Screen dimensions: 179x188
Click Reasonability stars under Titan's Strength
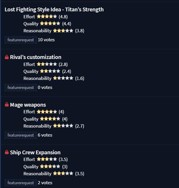pos(63,31)
